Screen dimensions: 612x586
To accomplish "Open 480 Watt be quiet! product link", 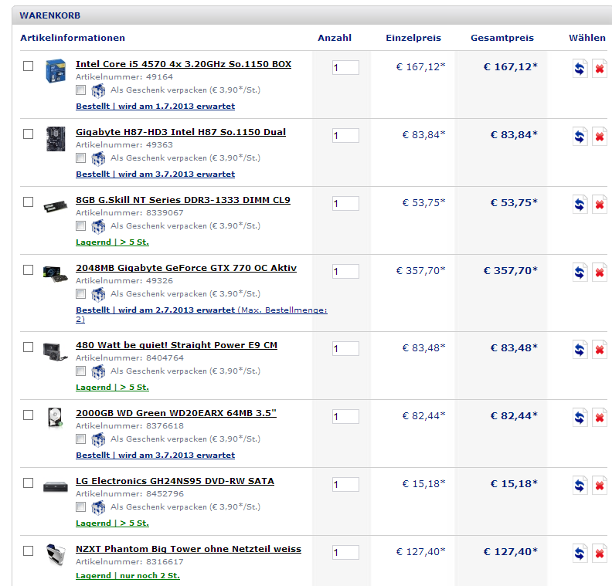I will (x=176, y=345).
